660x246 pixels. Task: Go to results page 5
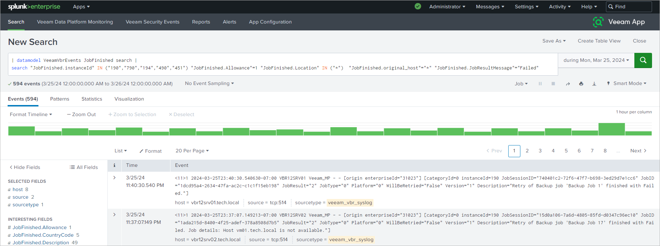[x=566, y=151]
